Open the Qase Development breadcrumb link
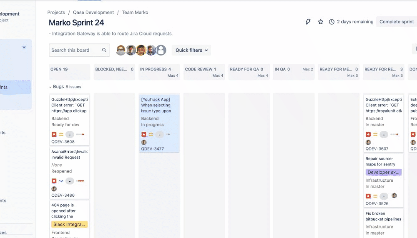 pyautogui.click(x=93, y=12)
